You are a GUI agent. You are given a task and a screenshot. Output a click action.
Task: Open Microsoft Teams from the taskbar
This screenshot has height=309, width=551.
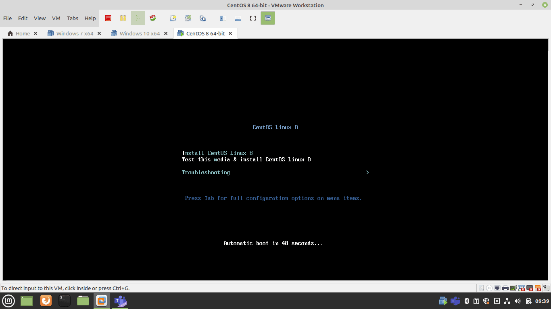point(120,301)
